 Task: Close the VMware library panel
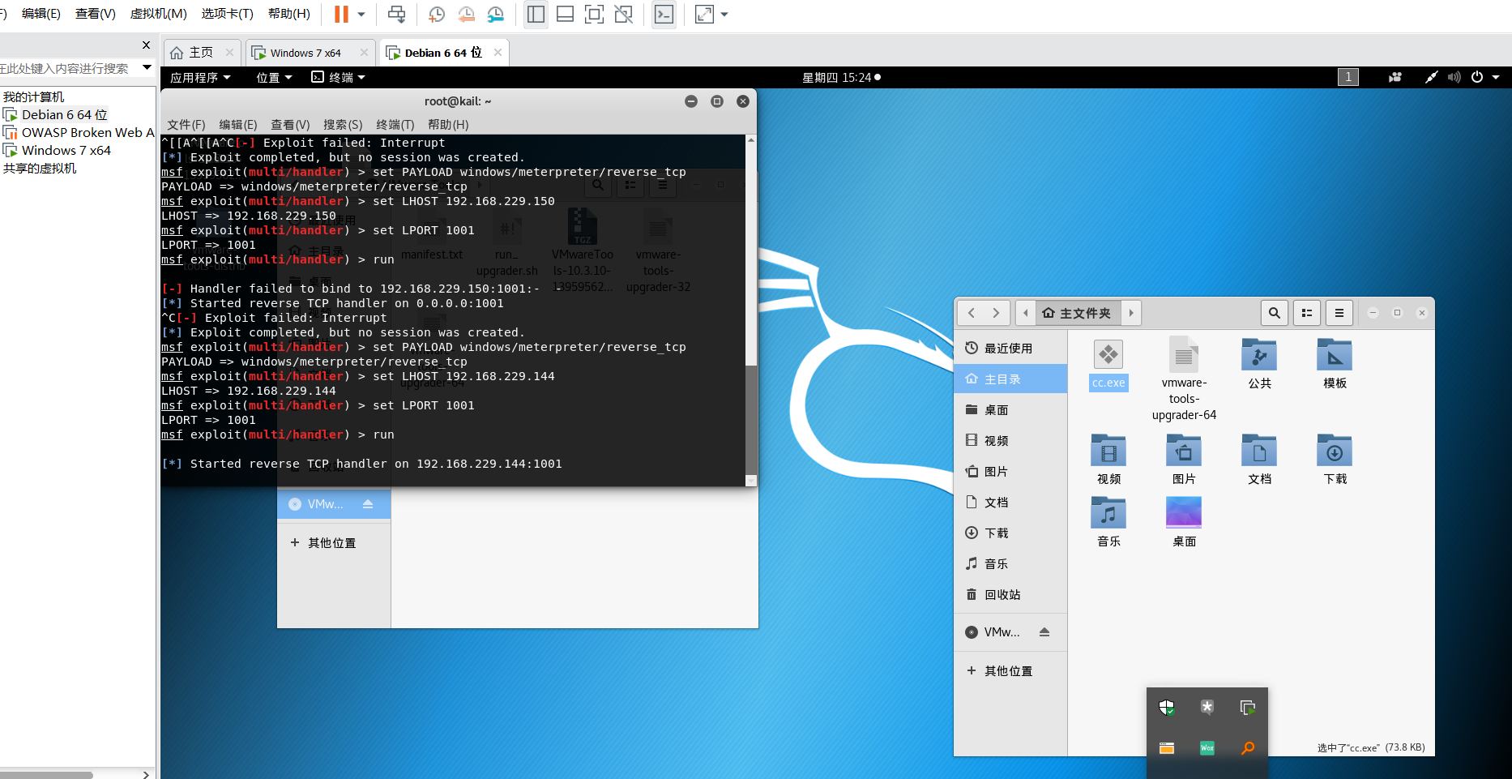(146, 45)
